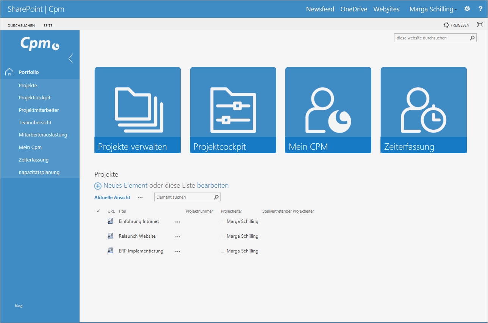Image resolution: width=488 pixels, height=323 pixels.
Task: Click the element search magnifier icon
Action: [x=216, y=197]
